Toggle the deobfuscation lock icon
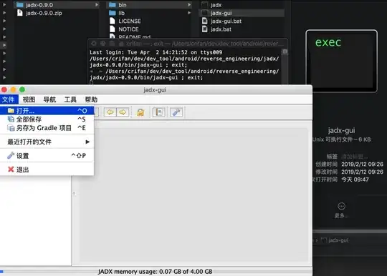This screenshot has height=276, width=387. pyautogui.click(x=140, y=112)
